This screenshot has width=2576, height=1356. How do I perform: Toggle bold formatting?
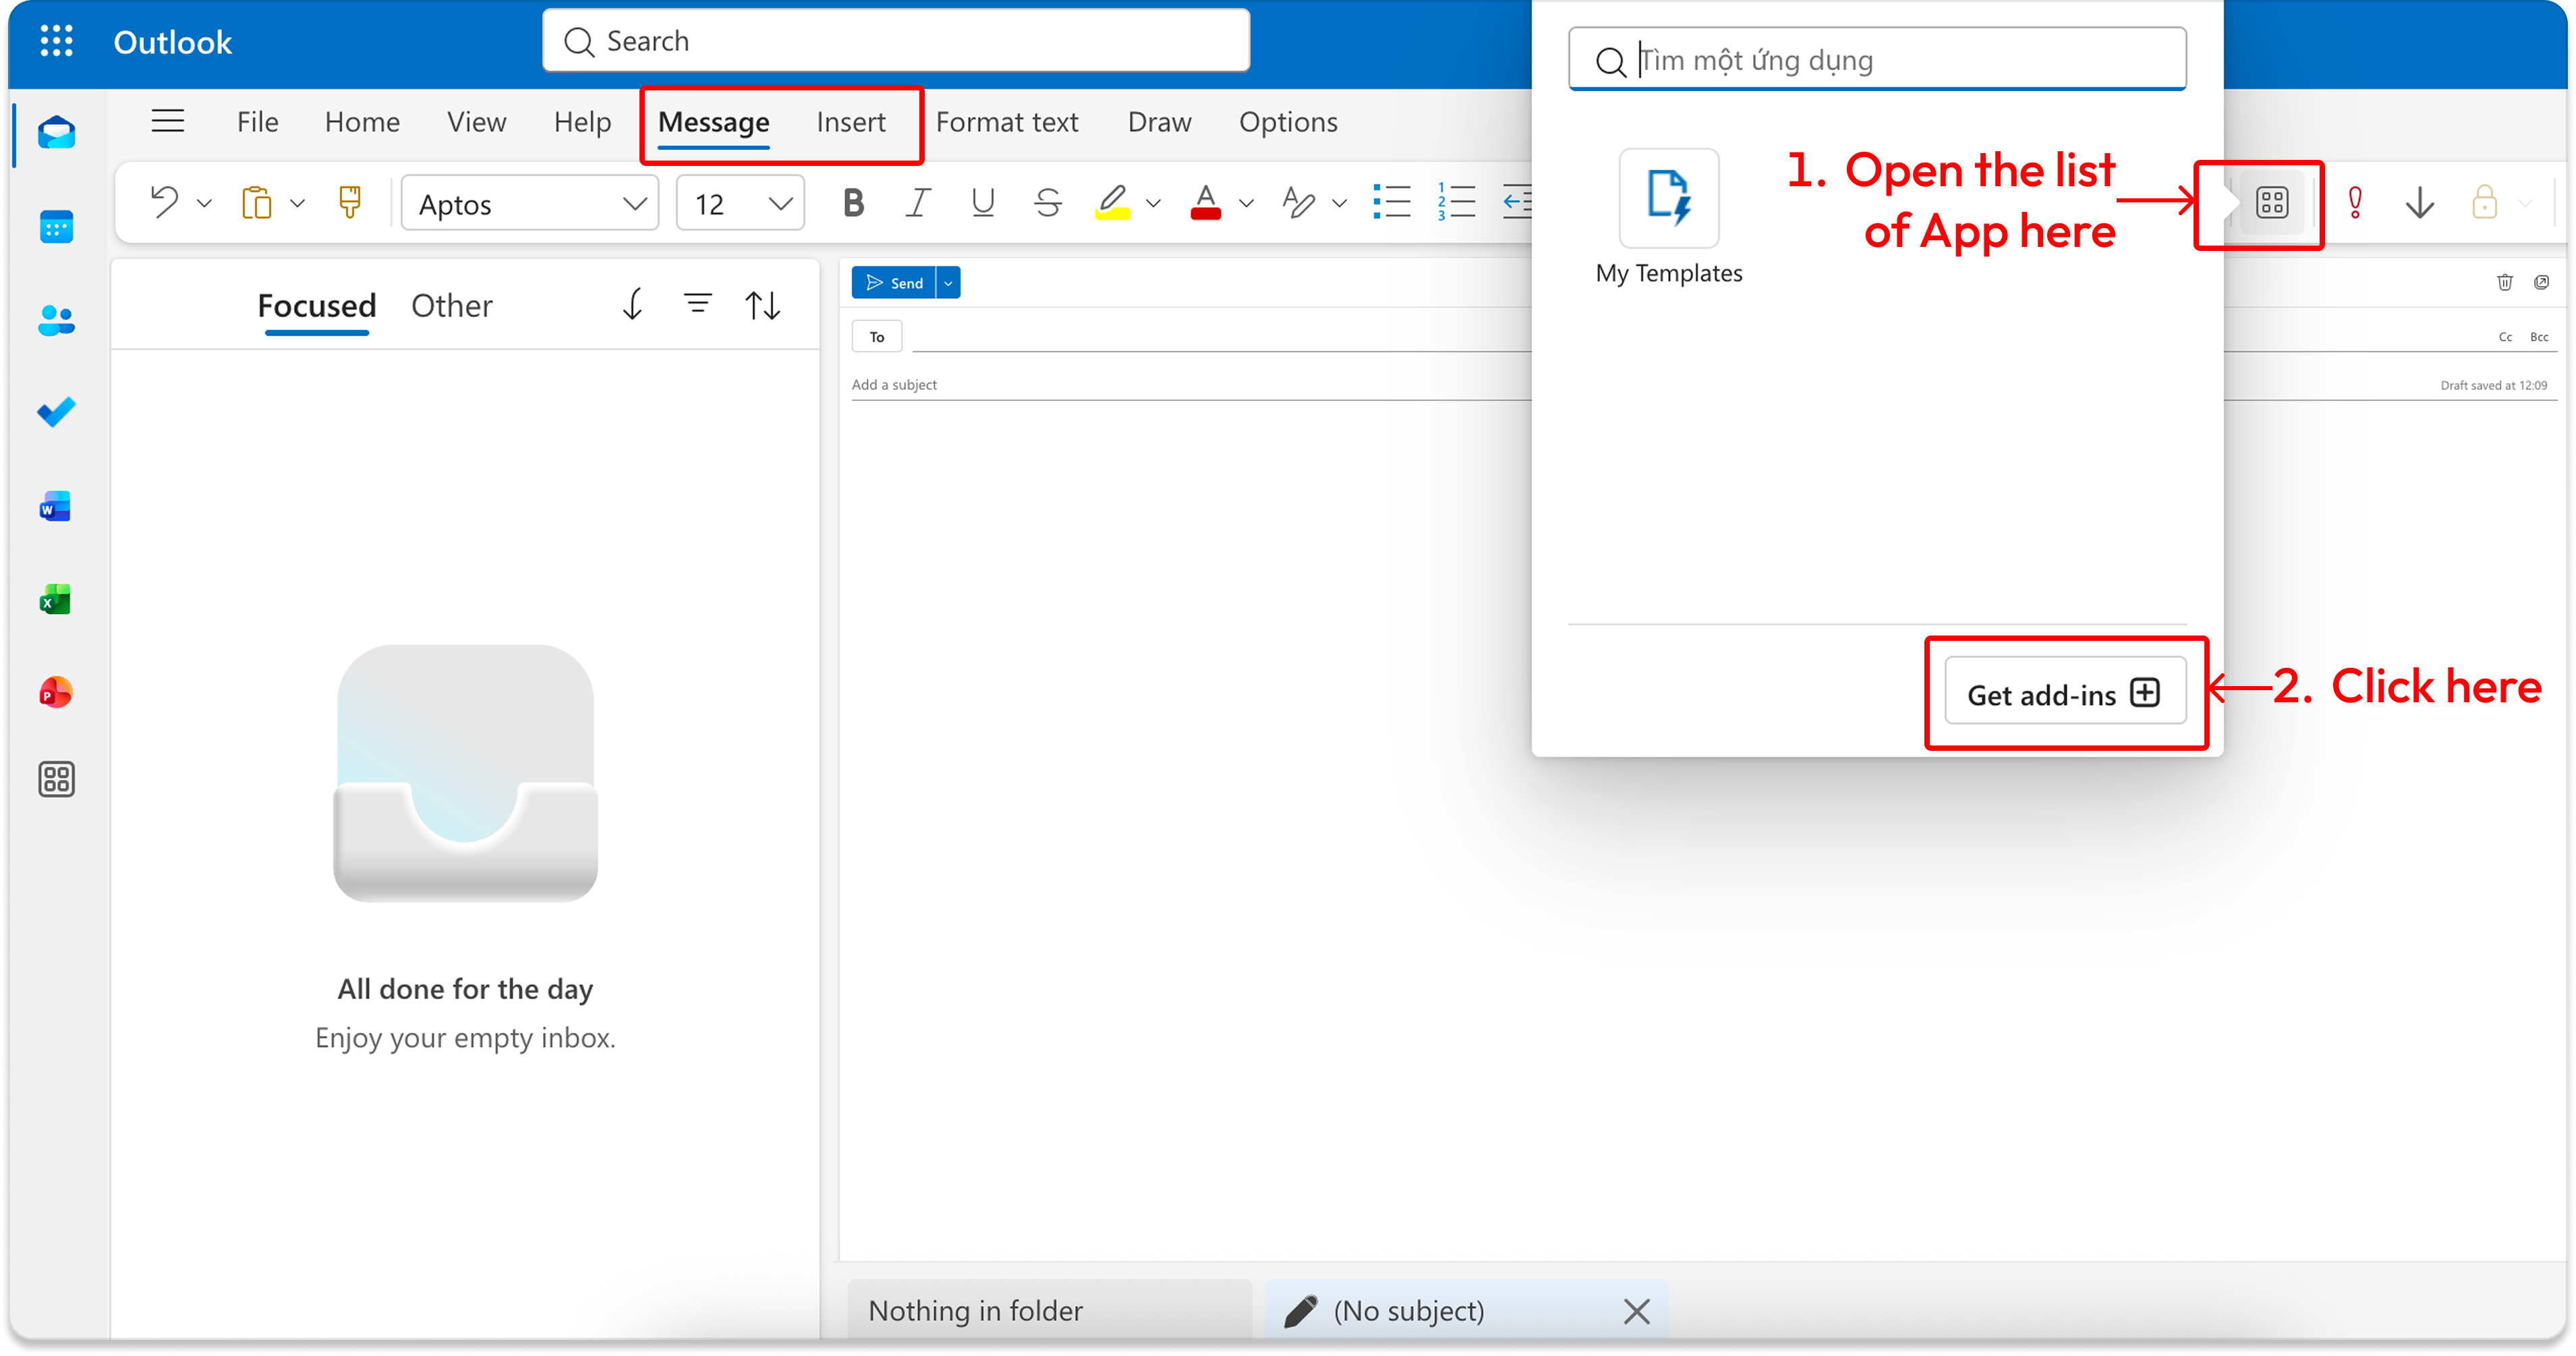pyautogui.click(x=853, y=203)
